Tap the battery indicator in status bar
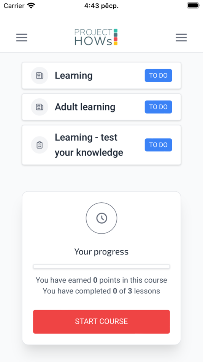 point(193,6)
